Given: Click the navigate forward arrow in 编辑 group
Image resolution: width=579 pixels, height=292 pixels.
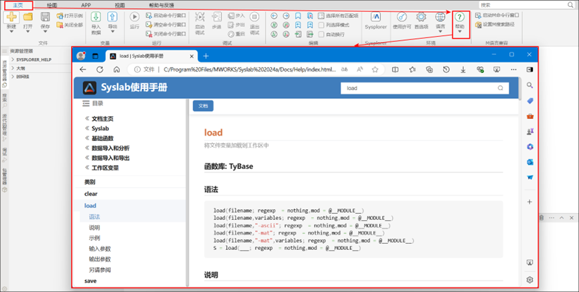Looking at the screenshot, I should coord(286,16).
